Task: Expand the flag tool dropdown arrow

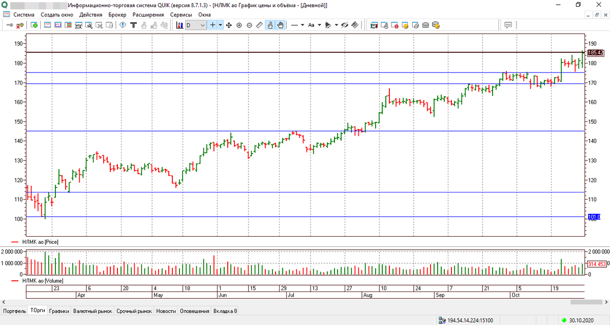Action: coord(336,25)
